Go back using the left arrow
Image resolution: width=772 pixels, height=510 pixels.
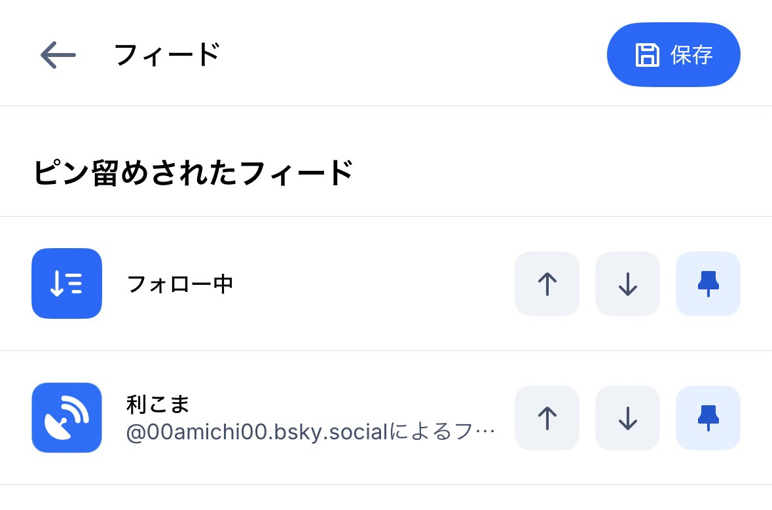pos(58,55)
